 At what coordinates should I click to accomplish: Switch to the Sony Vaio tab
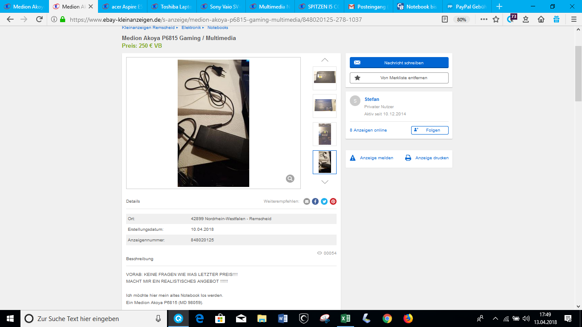click(x=221, y=6)
